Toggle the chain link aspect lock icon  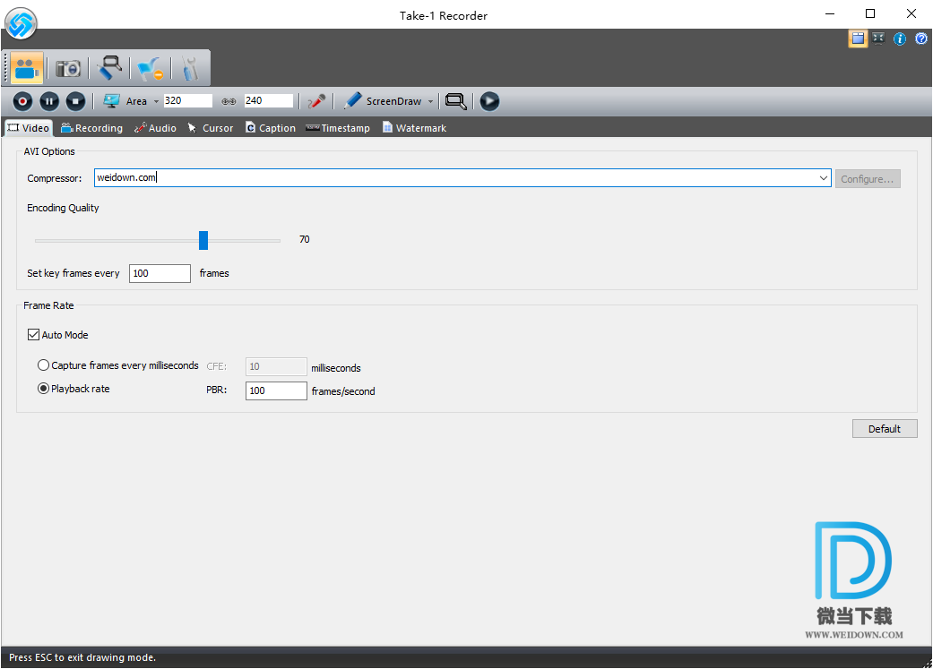pyautogui.click(x=229, y=102)
